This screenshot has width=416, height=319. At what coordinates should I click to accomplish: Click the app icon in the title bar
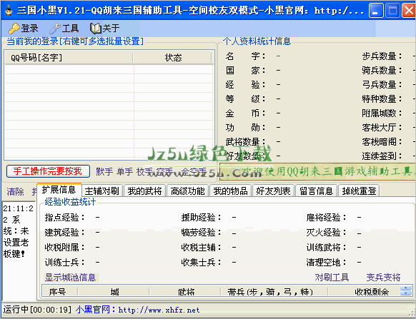click(x=9, y=10)
